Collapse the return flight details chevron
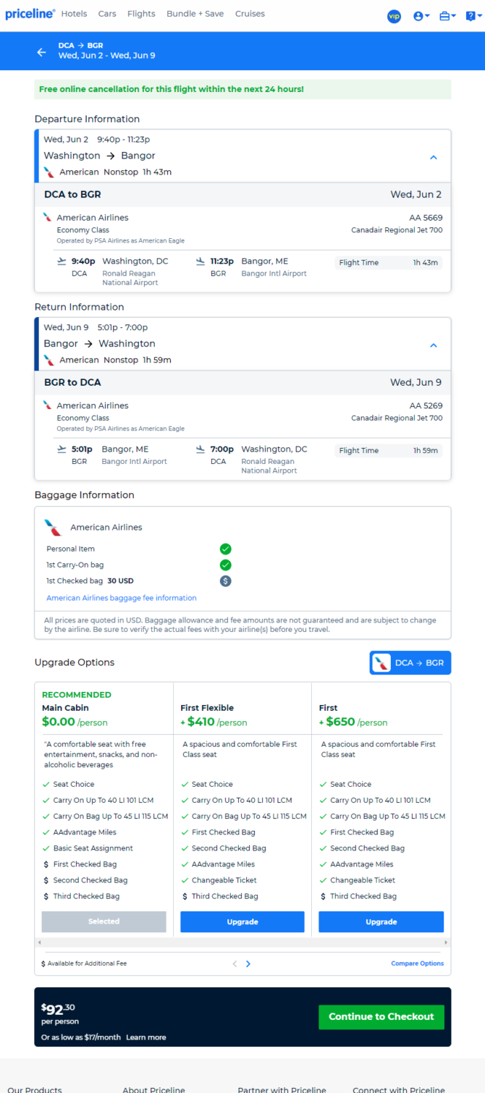 click(434, 345)
